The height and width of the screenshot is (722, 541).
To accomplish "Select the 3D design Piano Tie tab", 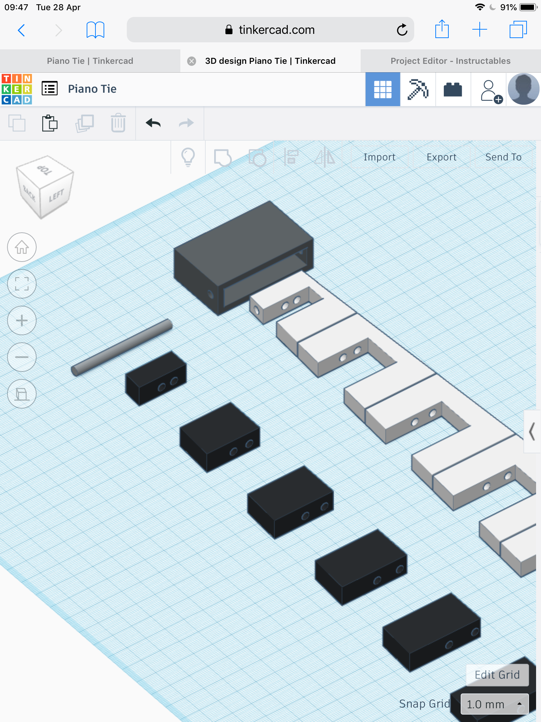I will coord(270,61).
